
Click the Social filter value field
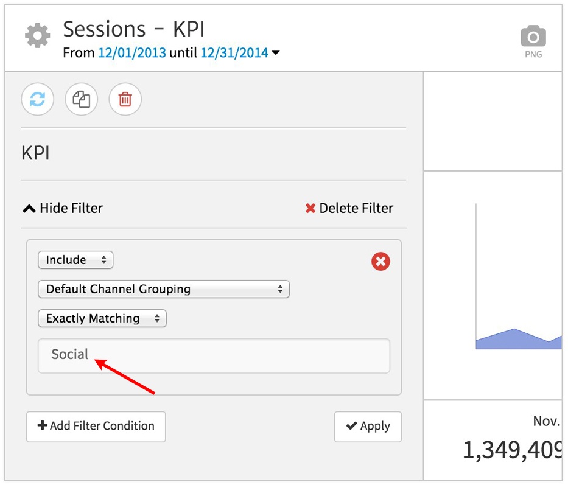tap(213, 355)
